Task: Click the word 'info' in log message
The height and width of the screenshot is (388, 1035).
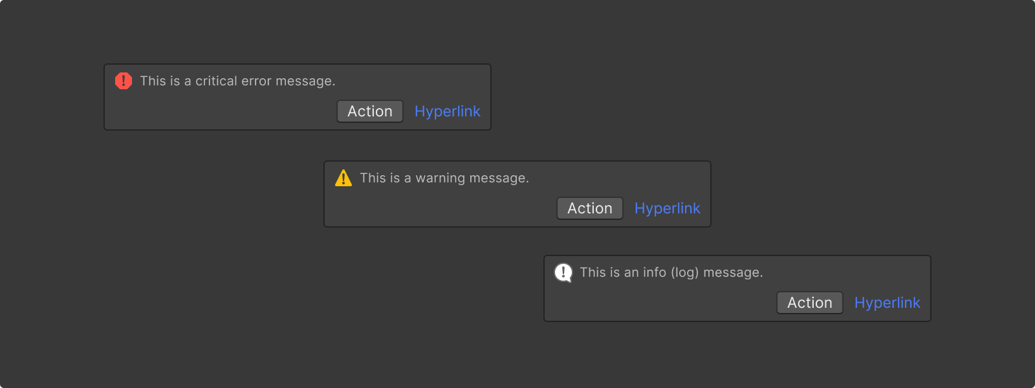Action: pos(654,272)
